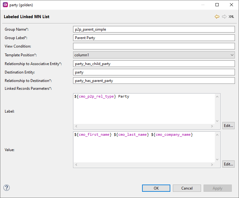Image resolution: width=239 pixels, height=198 pixels.
Task: Click the Value area horizontal scrollbar
Action: [x=144, y=165]
